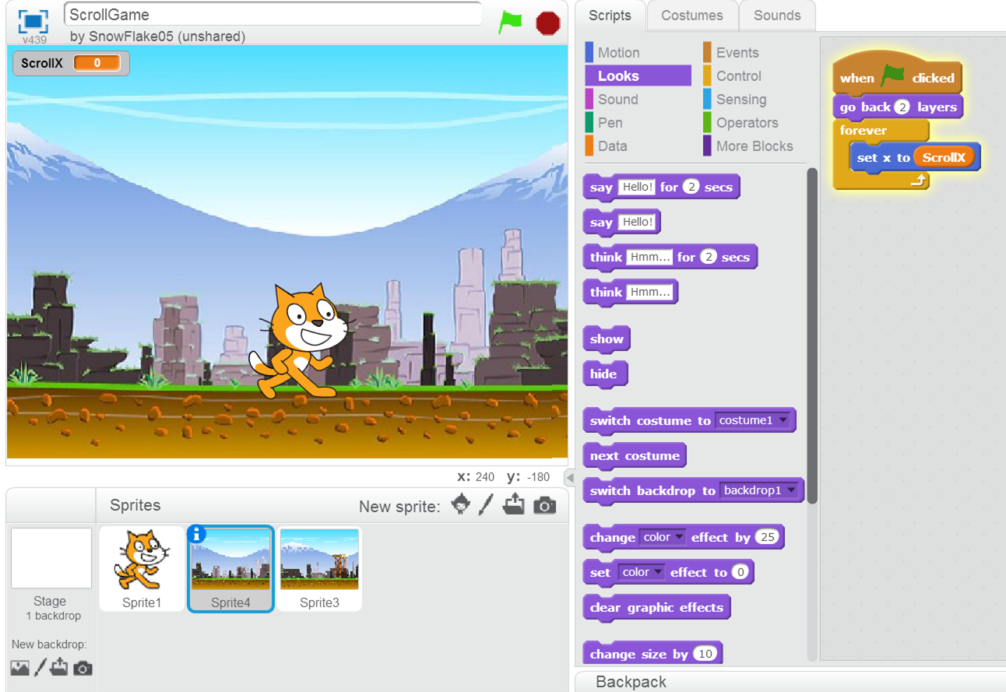Screen dimensions: 1006x692
Task: Paint a new backdrop with brush icon
Action: pos(40,668)
